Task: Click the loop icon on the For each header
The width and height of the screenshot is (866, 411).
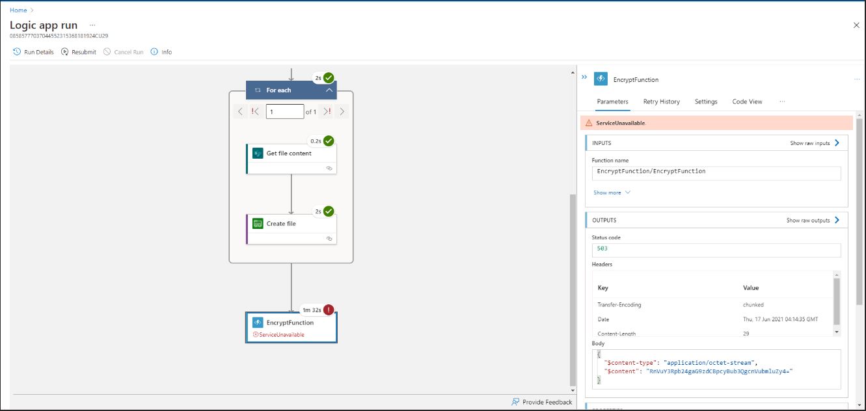Action: tap(256, 90)
